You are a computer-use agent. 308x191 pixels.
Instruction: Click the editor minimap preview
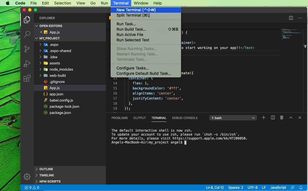pyautogui.click(x=292, y=34)
